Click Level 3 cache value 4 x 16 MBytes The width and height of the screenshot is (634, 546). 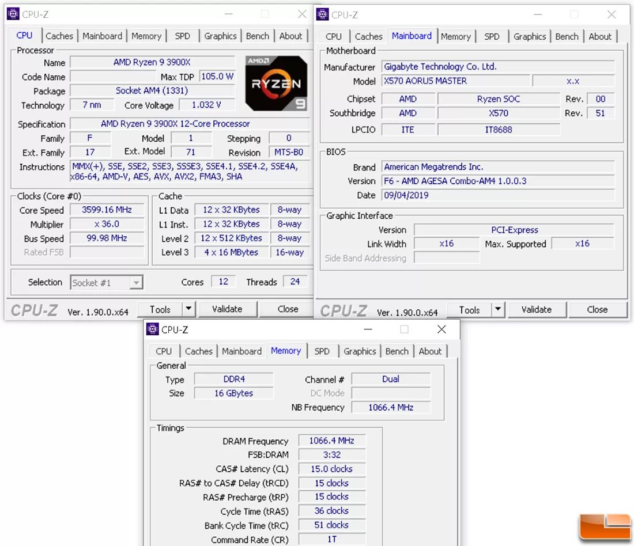[x=231, y=252]
